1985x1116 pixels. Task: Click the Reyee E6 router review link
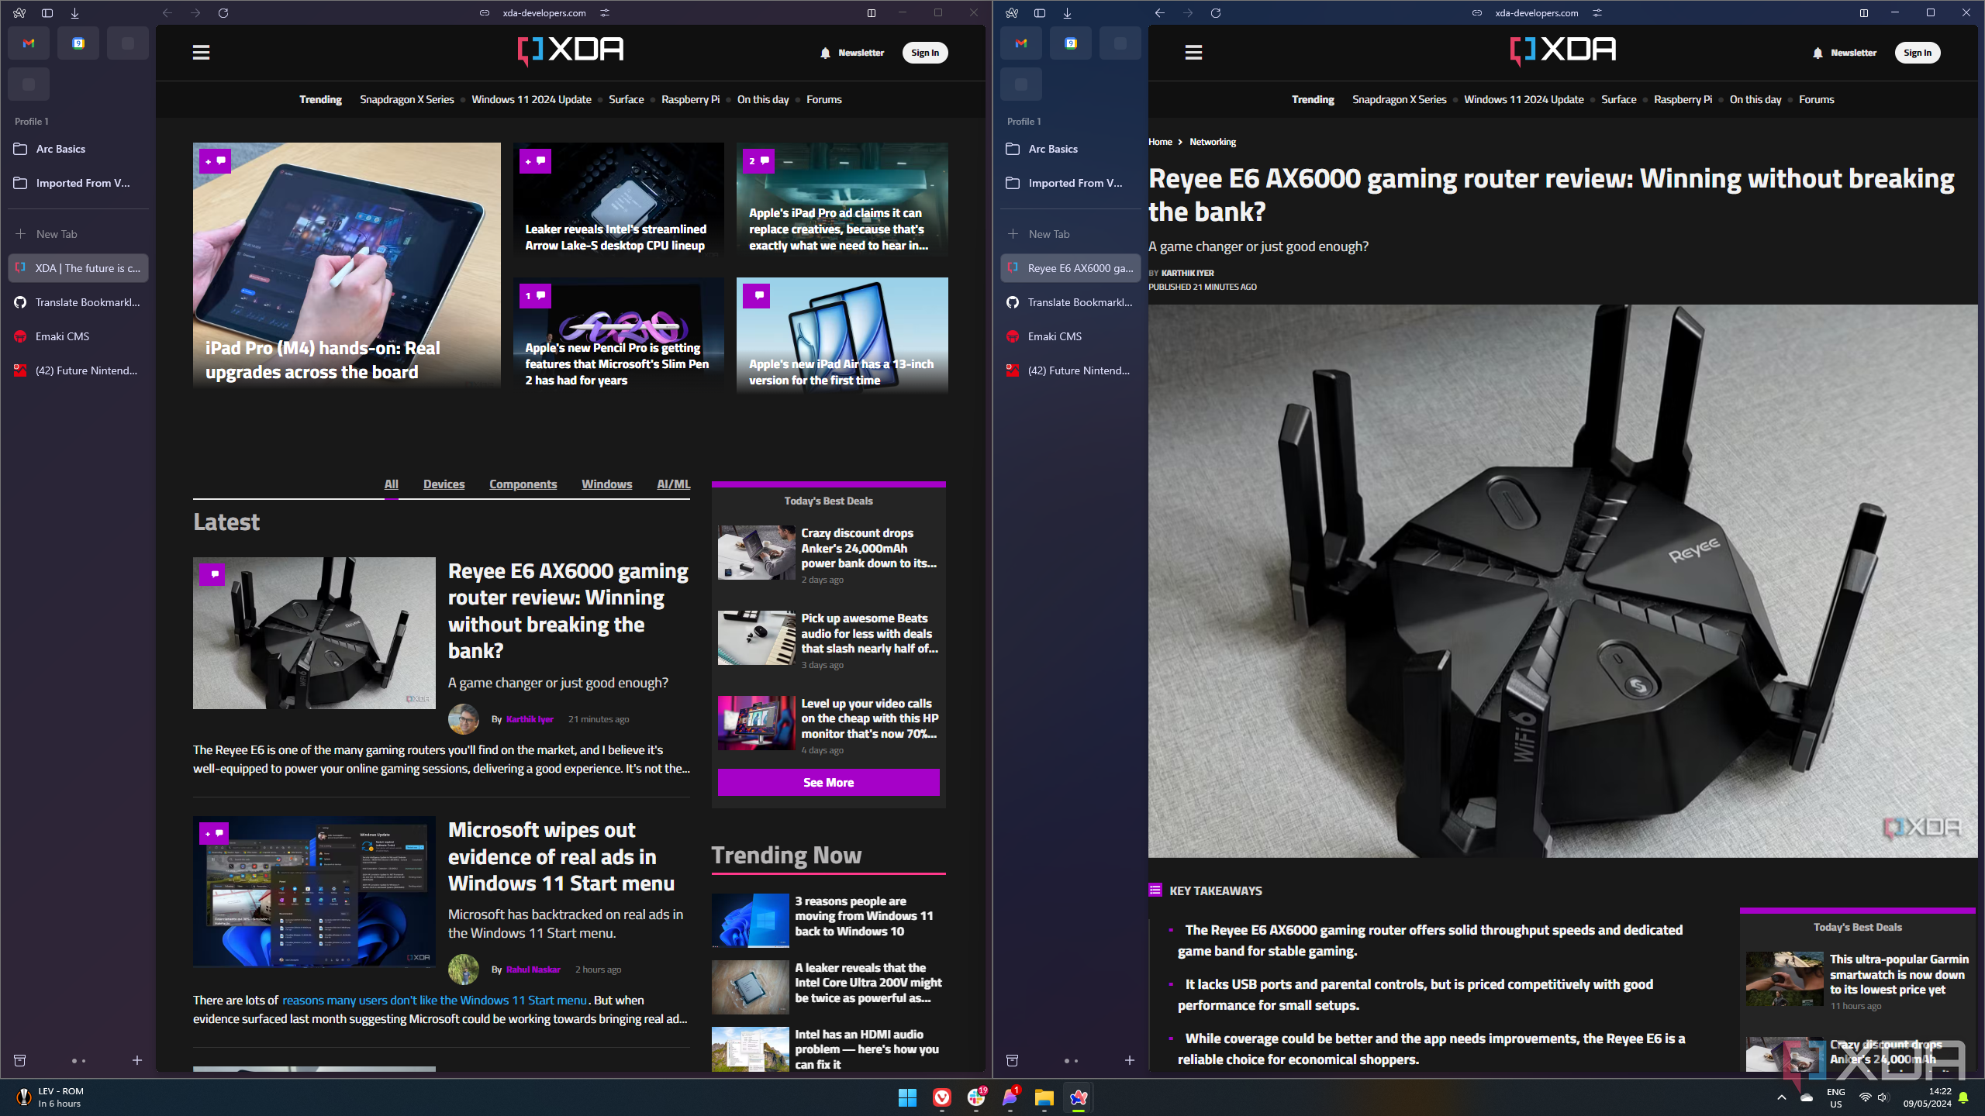[567, 609]
